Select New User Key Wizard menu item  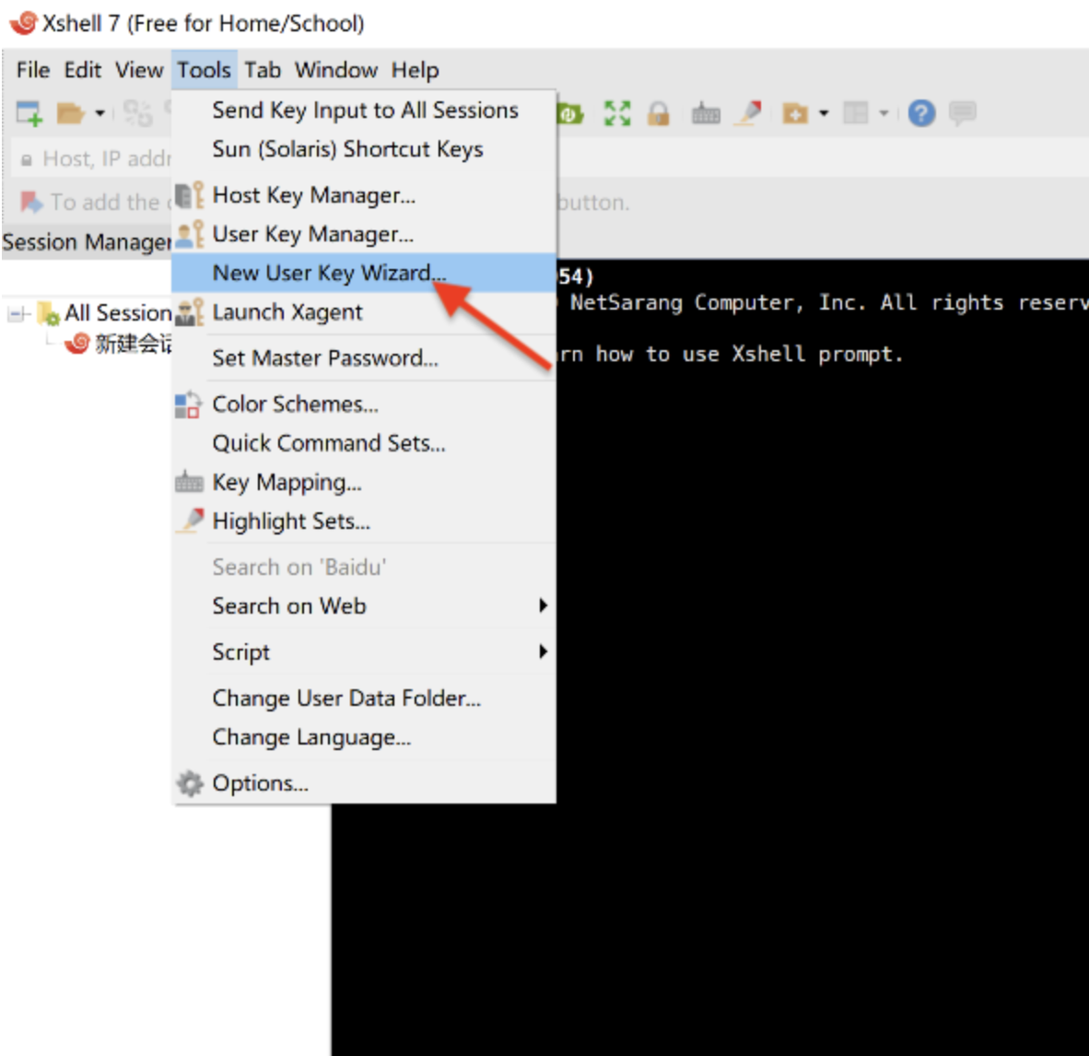pyautogui.click(x=329, y=273)
